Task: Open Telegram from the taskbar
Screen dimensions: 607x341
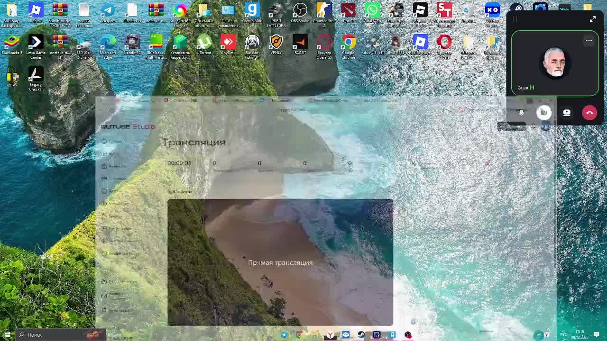Action: click(x=284, y=335)
